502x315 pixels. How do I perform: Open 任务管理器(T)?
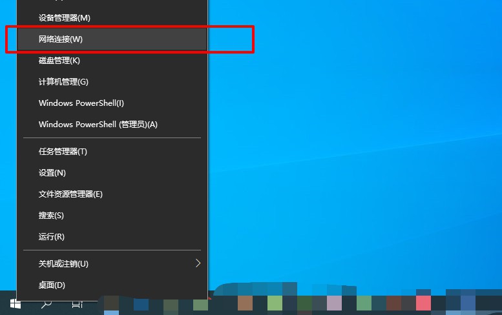point(63,152)
